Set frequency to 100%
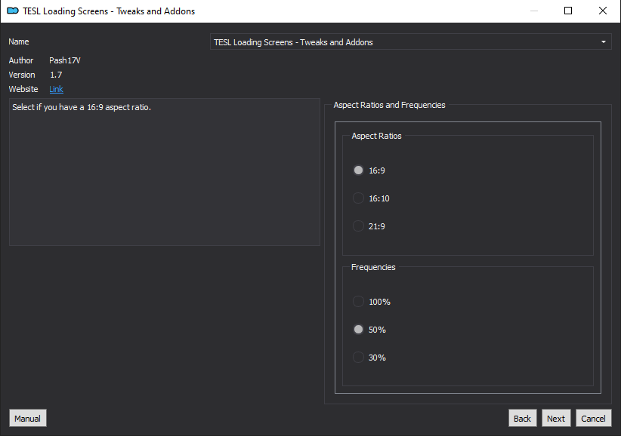This screenshot has height=436, width=621. coord(359,302)
